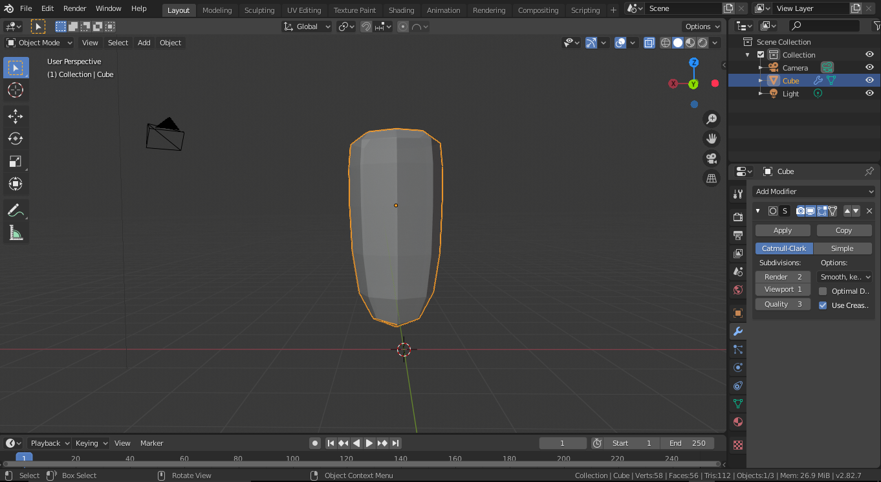This screenshot has height=482, width=881.
Task: Open the Particles properties tab
Action: [x=737, y=349]
